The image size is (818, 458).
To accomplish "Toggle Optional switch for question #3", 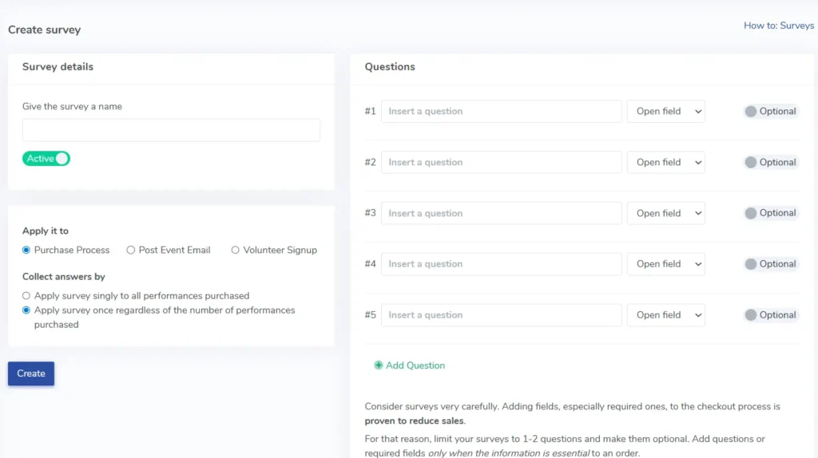I will (752, 213).
